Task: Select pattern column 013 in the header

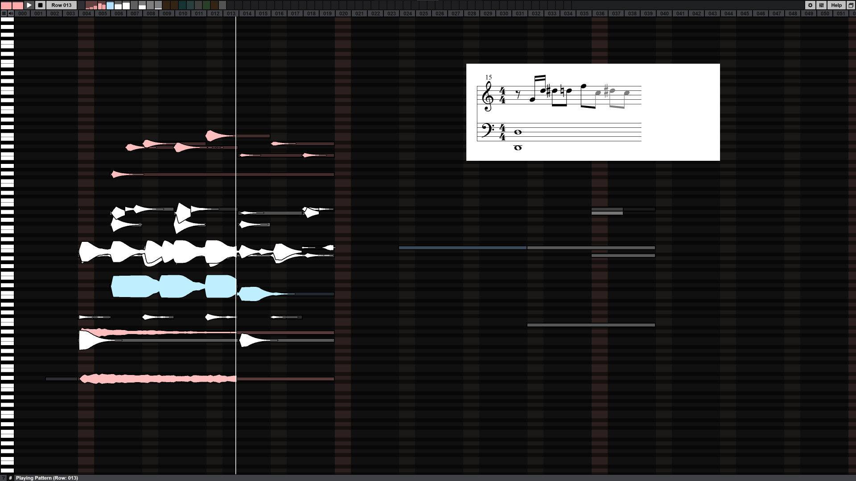Action: pyautogui.click(x=231, y=13)
